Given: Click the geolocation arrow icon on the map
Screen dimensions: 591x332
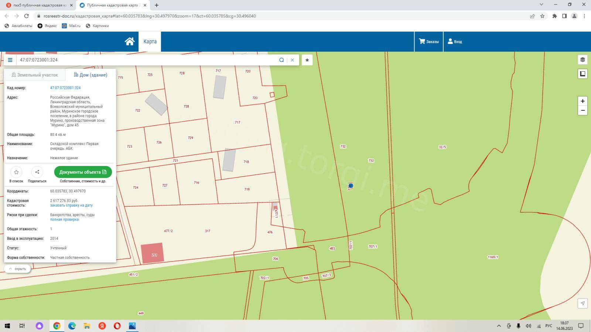Looking at the screenshot, I should [583, 303].
